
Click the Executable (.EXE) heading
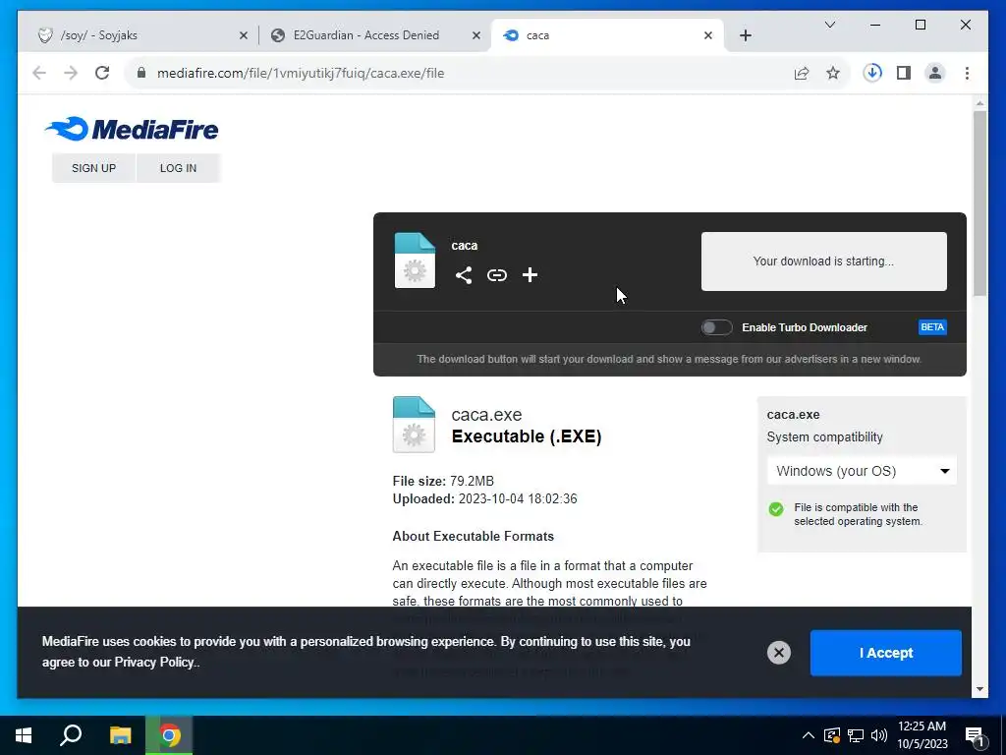point(527,436)
